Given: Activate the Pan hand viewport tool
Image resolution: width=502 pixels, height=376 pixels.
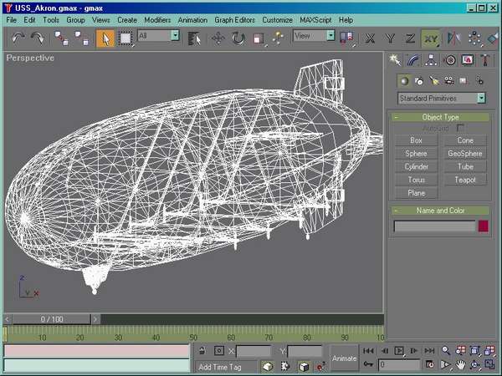Looking at the screenshot, I should pos(460,365).
